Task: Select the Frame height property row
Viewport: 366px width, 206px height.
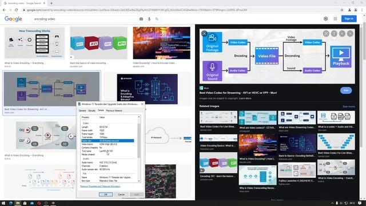Action: (108, 134)
